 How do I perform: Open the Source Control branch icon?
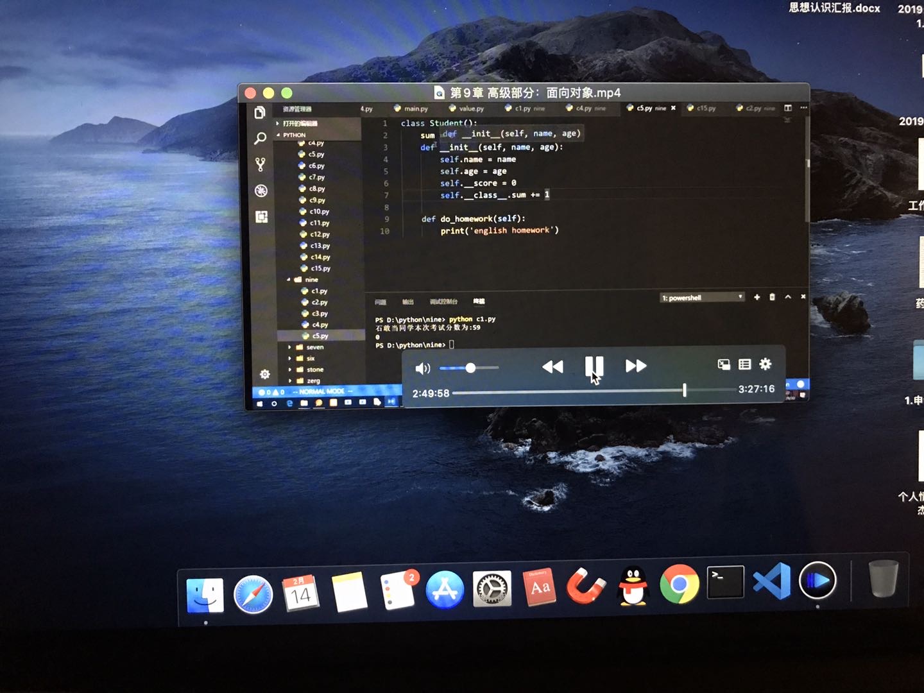tap(260, 164)
